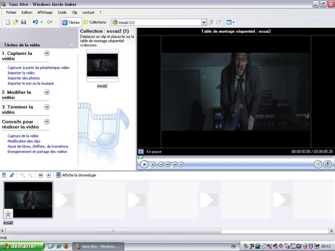Click Capturer à partir du périphérique vidéo
Viewport: 335px width, 251px height.
pos(38,68)
